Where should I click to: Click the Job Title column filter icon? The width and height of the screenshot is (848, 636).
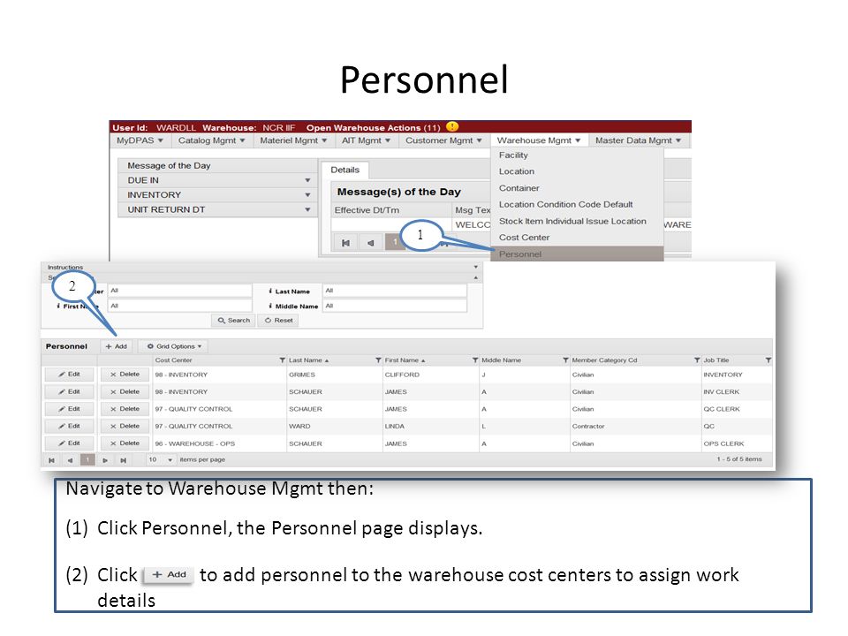[x=768, y=360]
